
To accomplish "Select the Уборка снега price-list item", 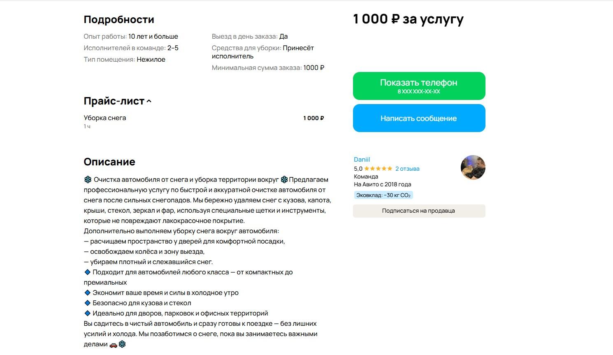I will click(105, 118).
